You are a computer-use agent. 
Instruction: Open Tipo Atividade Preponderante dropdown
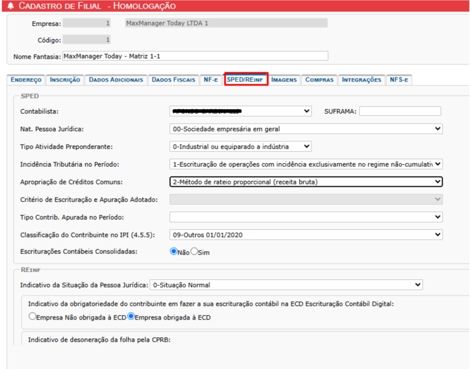click(240, 146)
